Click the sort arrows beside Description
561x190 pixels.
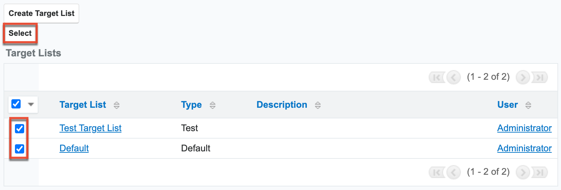pyautogui.click(x=317, y=105)
